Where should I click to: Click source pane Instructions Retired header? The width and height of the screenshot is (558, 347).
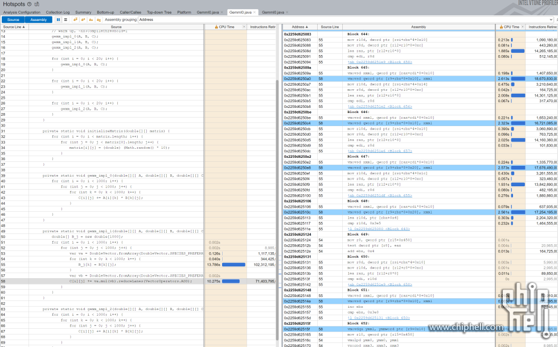[262, 27]
